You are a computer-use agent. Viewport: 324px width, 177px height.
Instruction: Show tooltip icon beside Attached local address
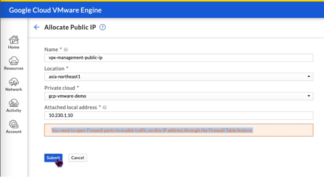pos(104,108)
